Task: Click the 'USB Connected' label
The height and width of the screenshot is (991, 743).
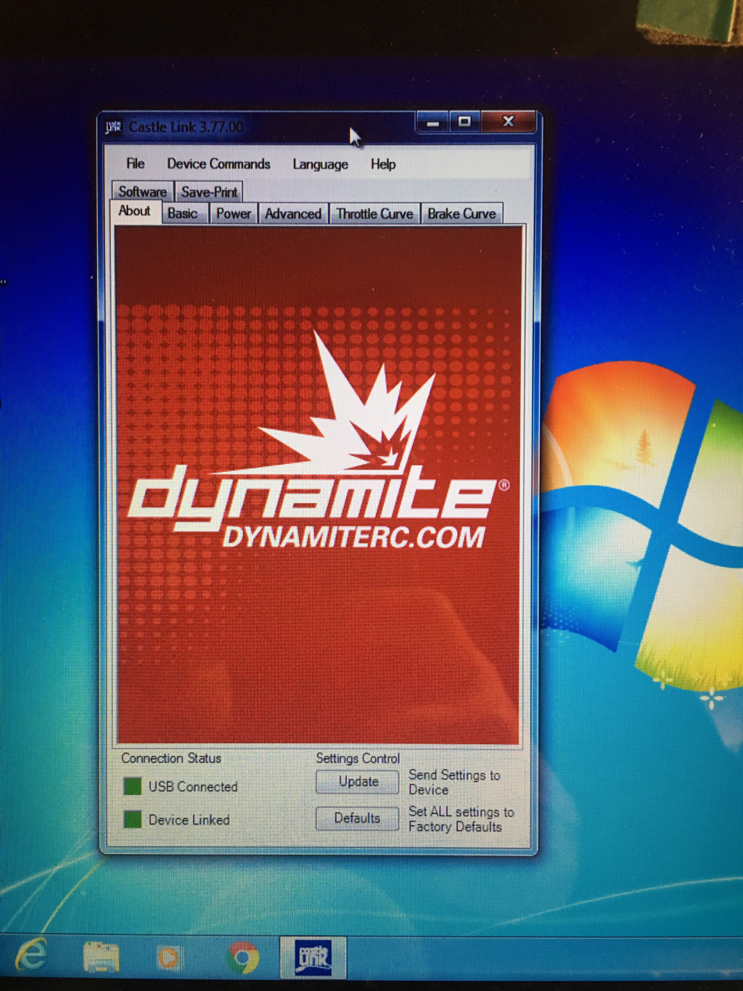Action: pos(193,787)
